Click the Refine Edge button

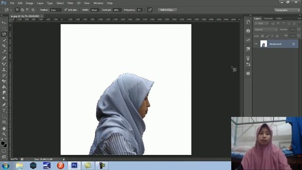click(x=167, y=10)
